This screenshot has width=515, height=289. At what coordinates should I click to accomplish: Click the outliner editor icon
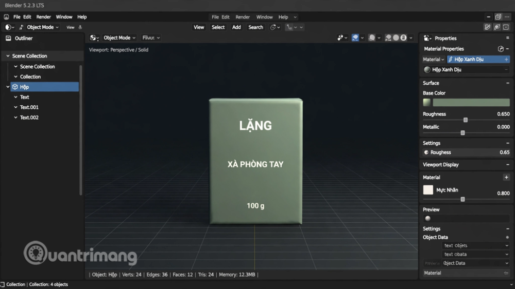(x=9, y=38)
